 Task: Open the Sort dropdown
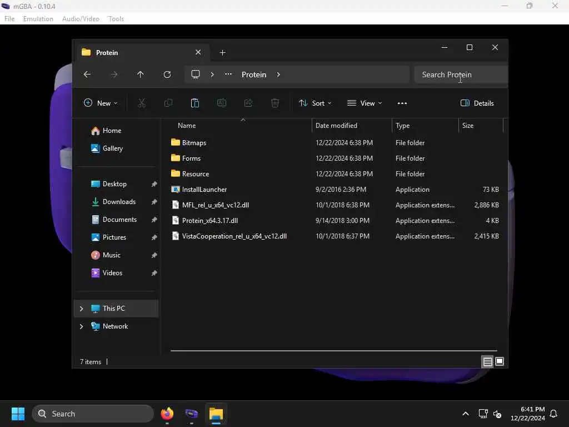coord(315,103)
